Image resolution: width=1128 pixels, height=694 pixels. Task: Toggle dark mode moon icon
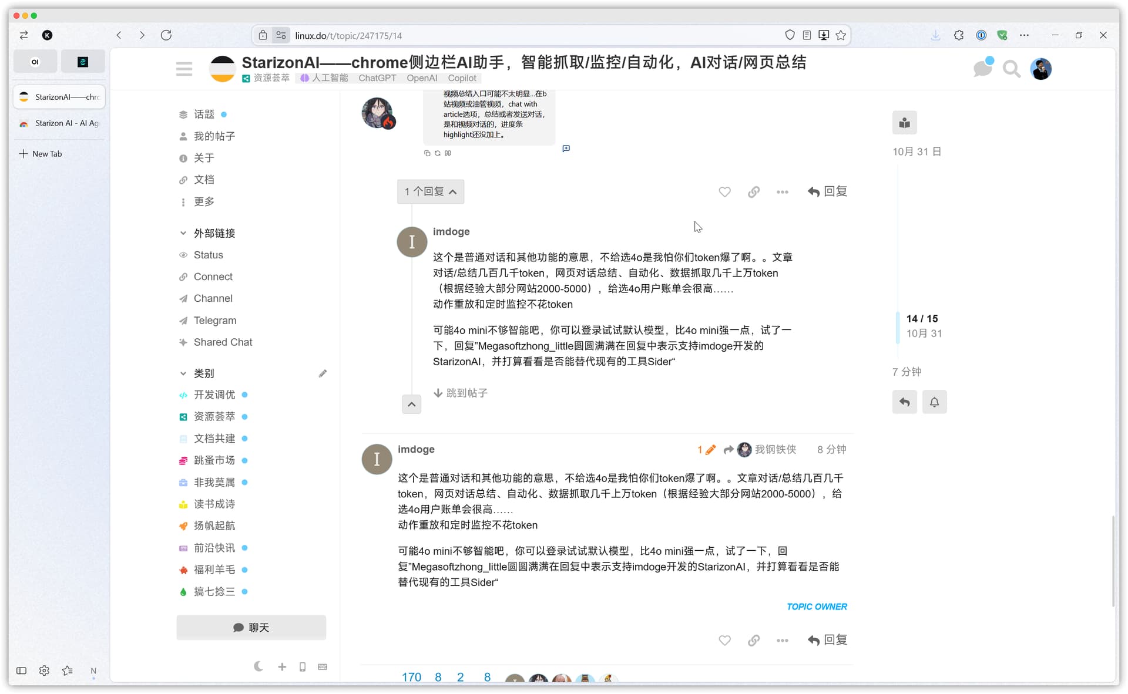(258, 667)
